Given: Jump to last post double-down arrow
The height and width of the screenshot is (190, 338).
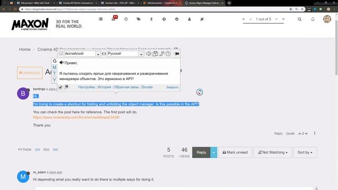Looking at the screenshot, I should click(283, 19).
